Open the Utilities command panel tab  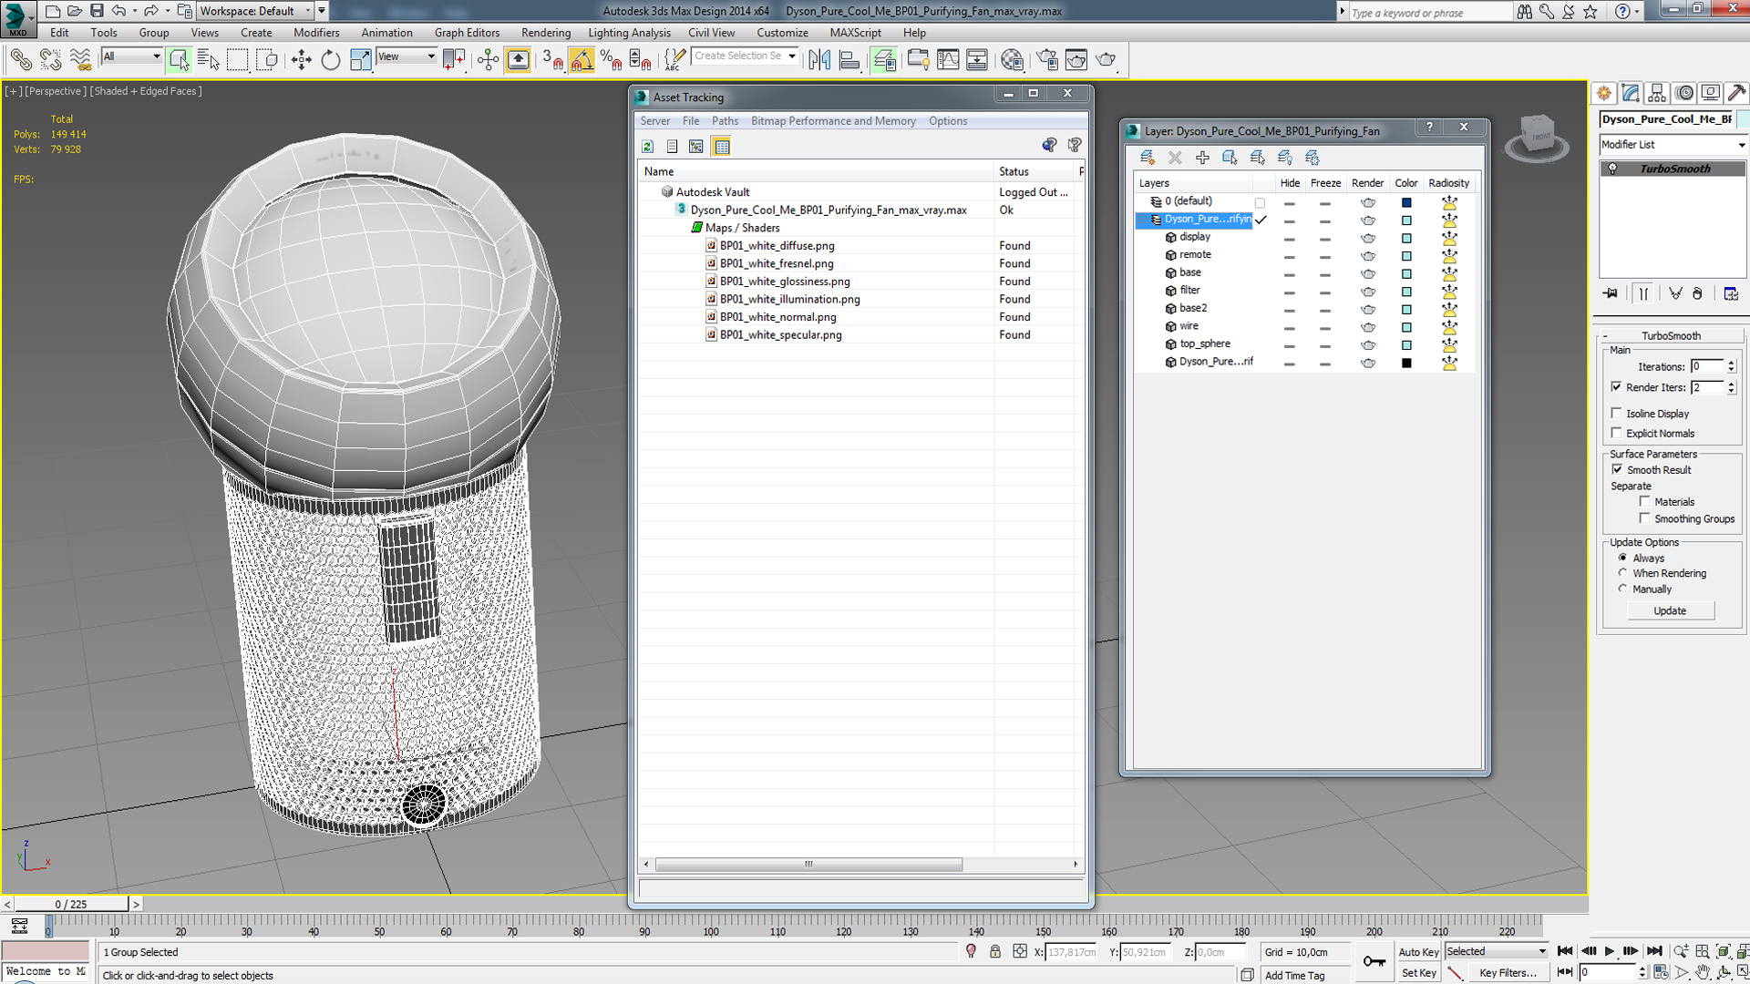pyautogui.click(x=1737, y=93)
